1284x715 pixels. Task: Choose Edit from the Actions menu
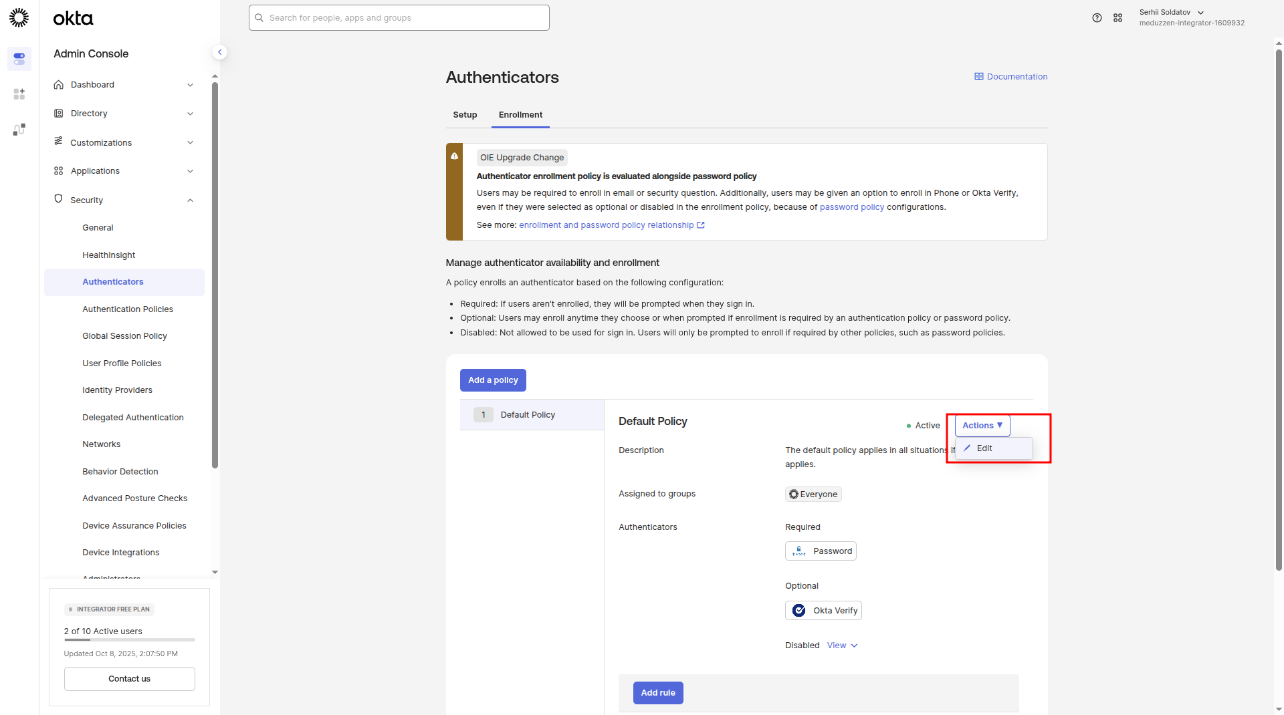[994, 448]
